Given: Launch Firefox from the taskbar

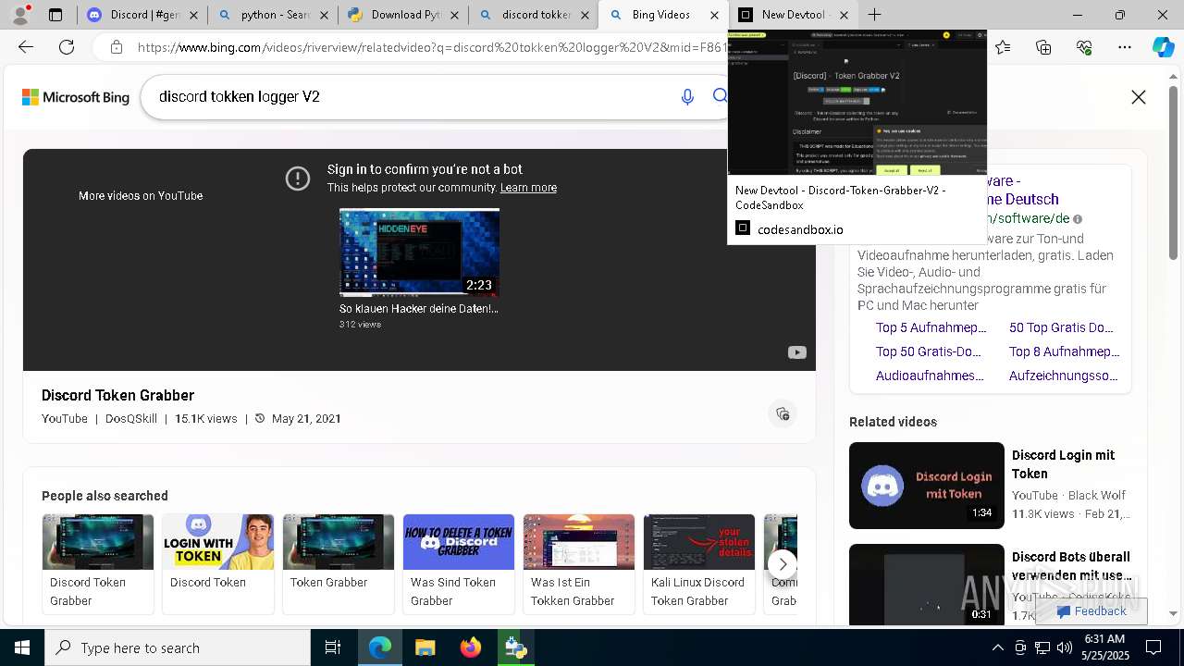Looking at the screenshot, I should pyautogui.click(x=470, y=647).
